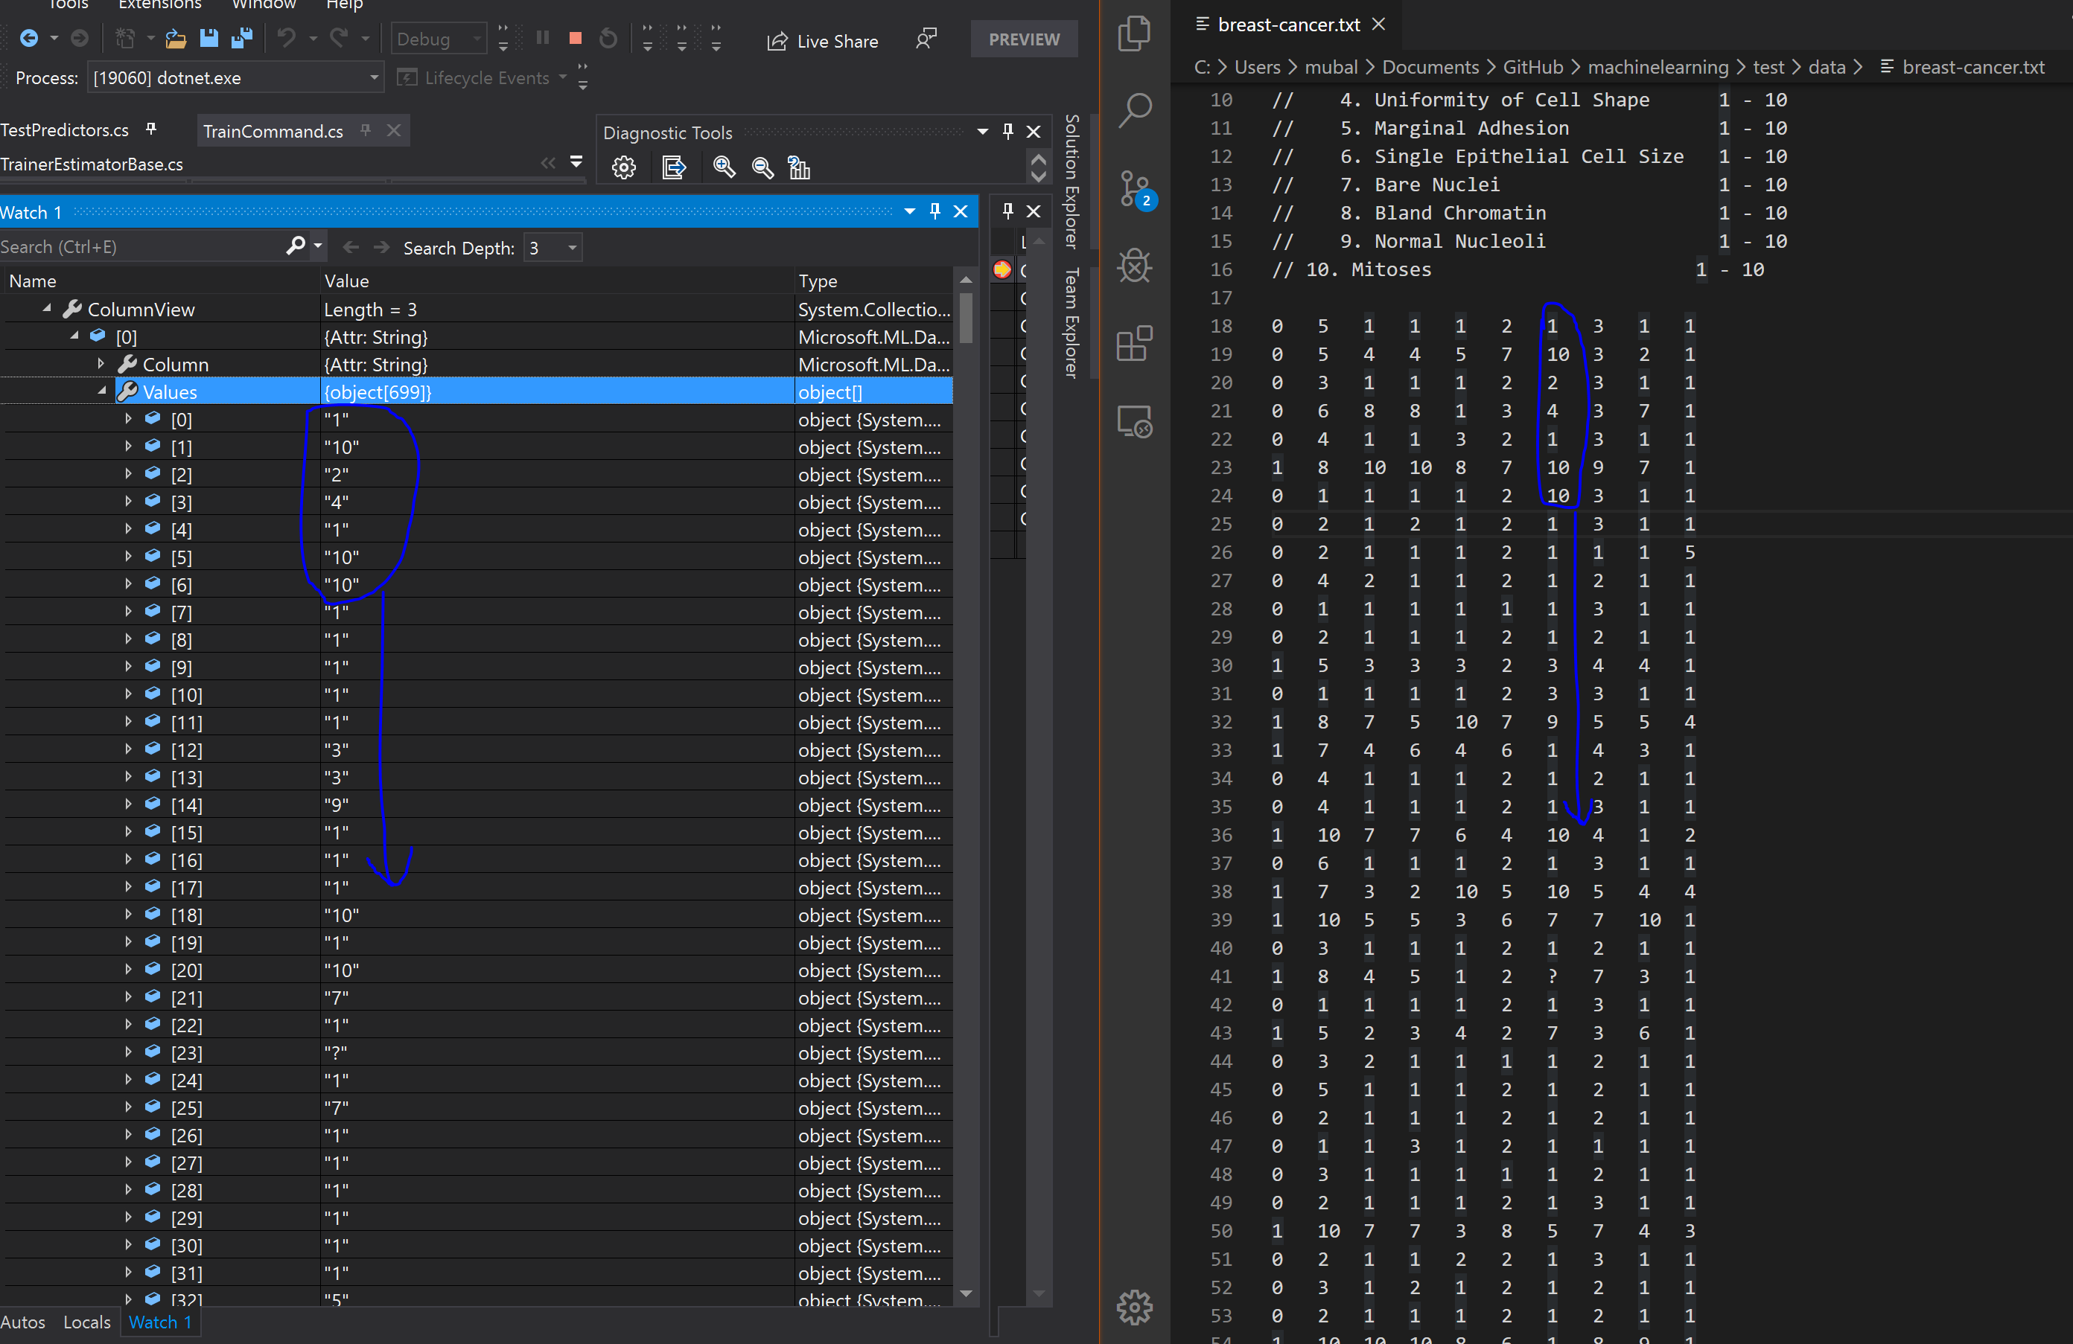This screenshot has width=2073, height=1344.
Task: Stop debugging dotnet.exe
Action: coord(575,38)
